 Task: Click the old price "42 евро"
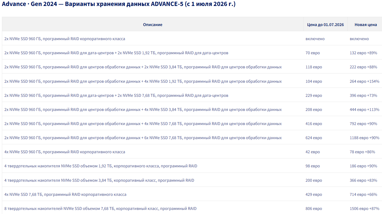(x=313, y=152)
